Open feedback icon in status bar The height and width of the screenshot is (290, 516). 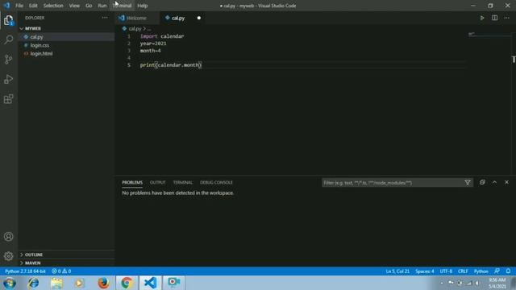point(497,271)
